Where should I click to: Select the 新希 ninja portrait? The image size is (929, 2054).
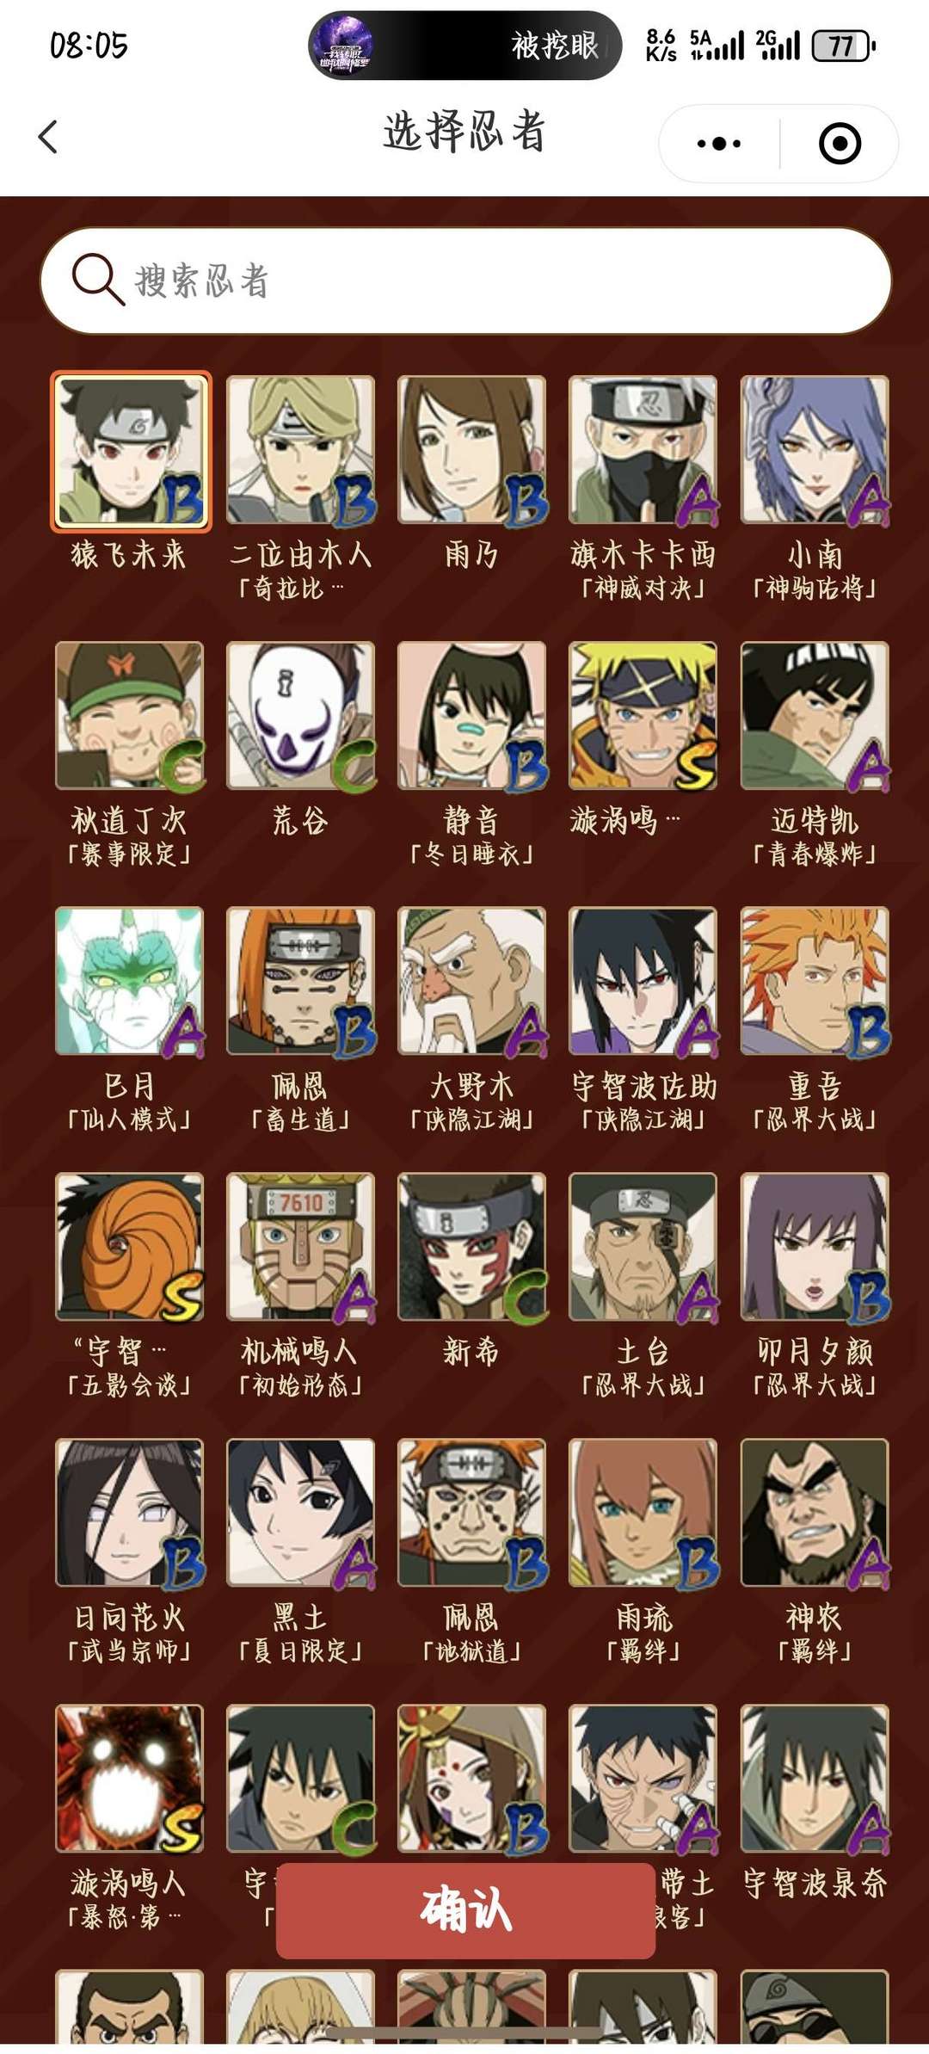click(471, 1247)
